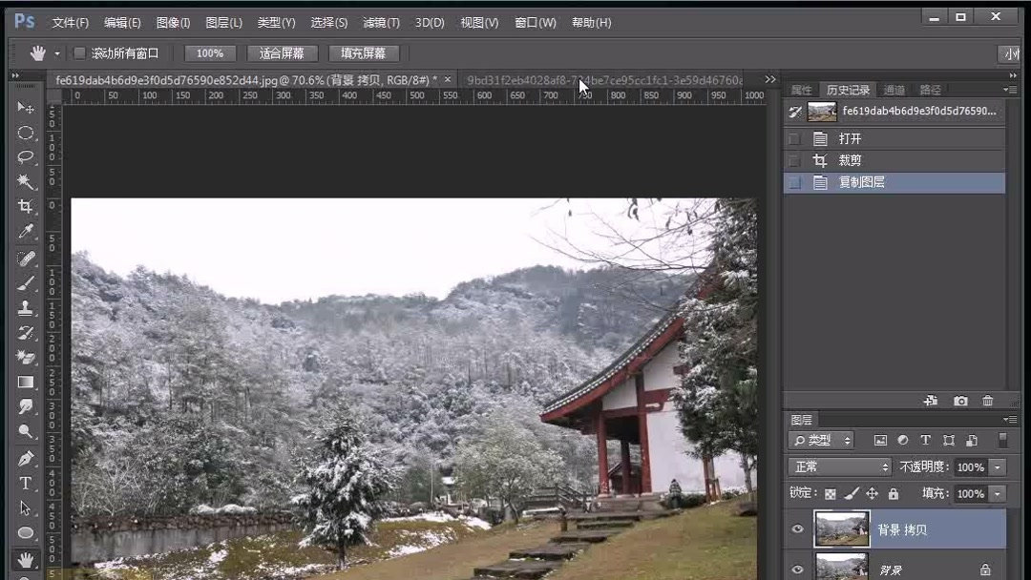Toggle visibility of the 背景 layer
The height and width of the screenshot is (580, 1031).
(x=796, y=568)
